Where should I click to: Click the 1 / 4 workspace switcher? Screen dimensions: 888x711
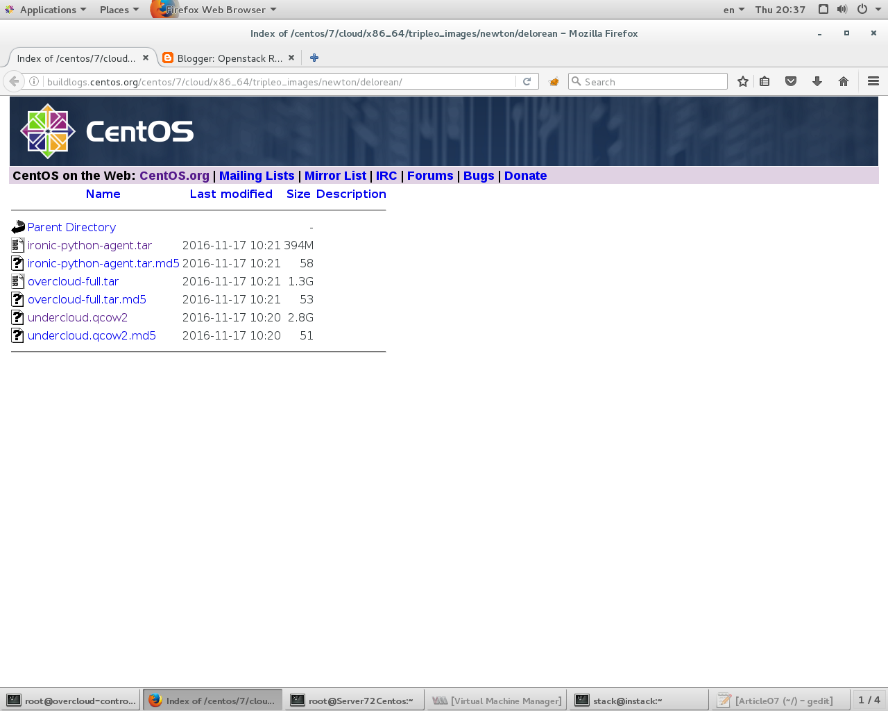pyautogui.click(x=869, y=700)
